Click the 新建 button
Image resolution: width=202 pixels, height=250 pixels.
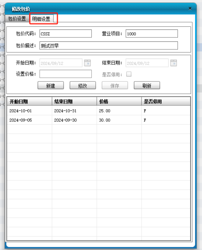(51, 86)
